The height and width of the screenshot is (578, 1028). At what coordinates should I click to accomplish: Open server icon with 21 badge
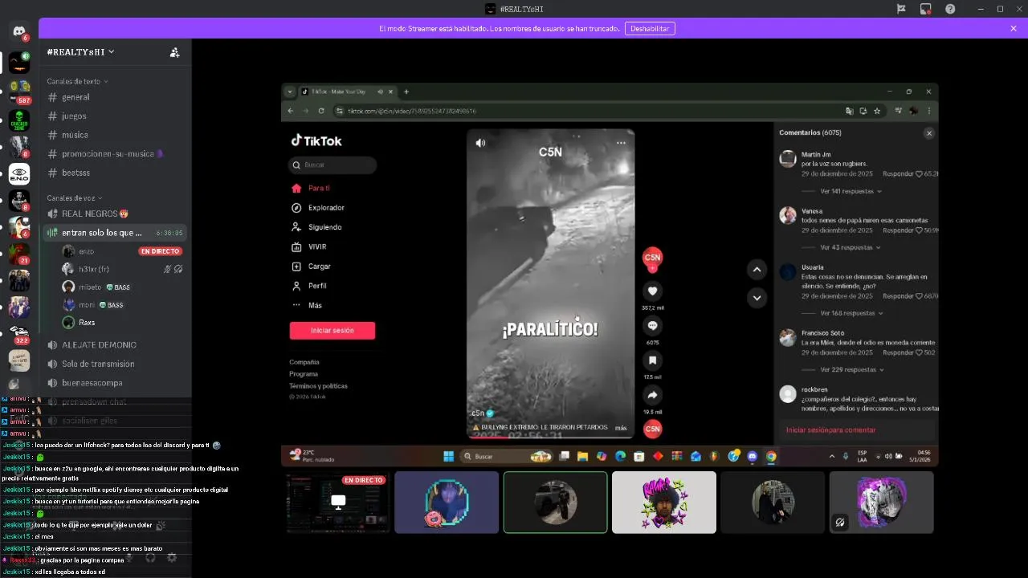pyautogui.click(x=19, y=254)
